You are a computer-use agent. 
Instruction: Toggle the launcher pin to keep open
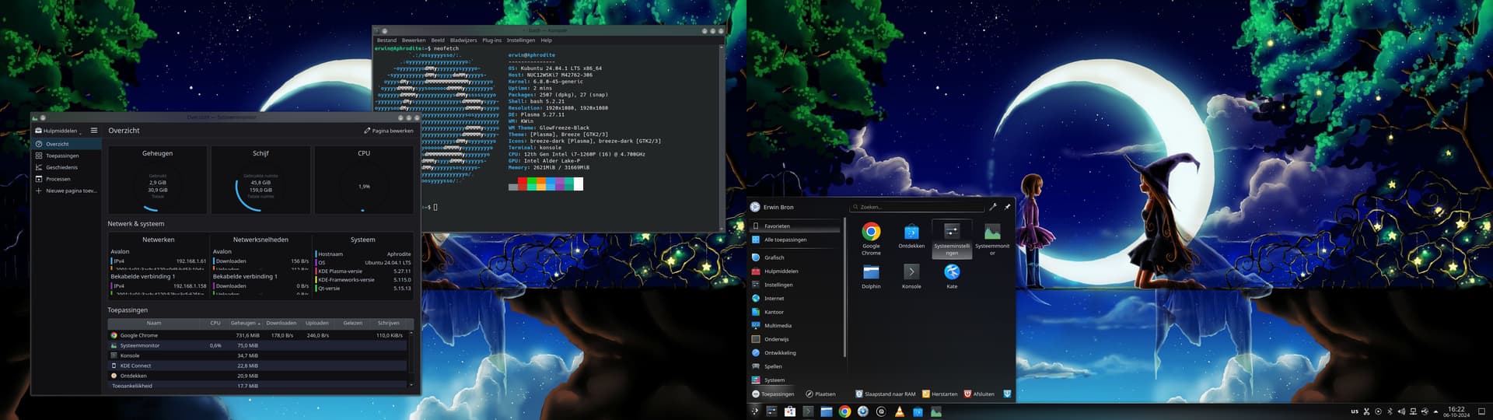coord(1007,207)
